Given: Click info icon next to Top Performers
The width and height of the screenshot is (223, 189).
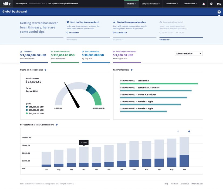Looking at the screenshot, I should tap(132, 70).
